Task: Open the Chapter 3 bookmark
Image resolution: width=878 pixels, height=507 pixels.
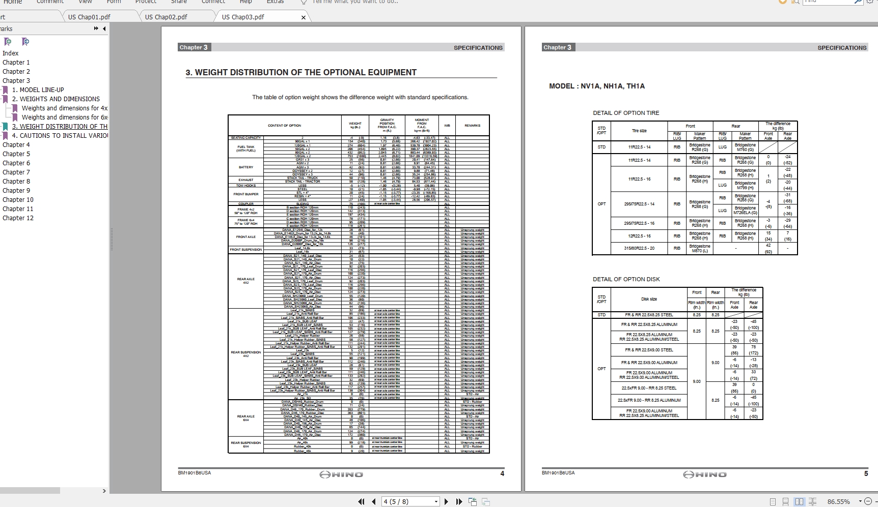Action: tap(16, 81)
